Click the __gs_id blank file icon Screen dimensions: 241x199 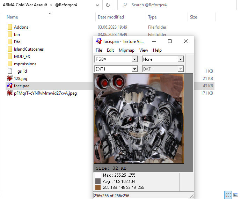point(10,71)
